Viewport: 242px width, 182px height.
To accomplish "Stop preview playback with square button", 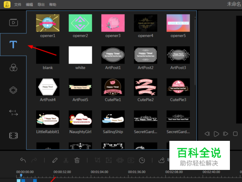I will click(x=235, y=134).
